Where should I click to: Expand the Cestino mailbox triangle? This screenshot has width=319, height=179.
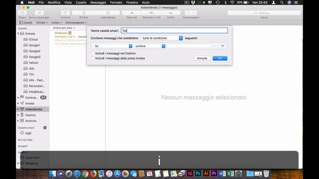pos(18,115)
